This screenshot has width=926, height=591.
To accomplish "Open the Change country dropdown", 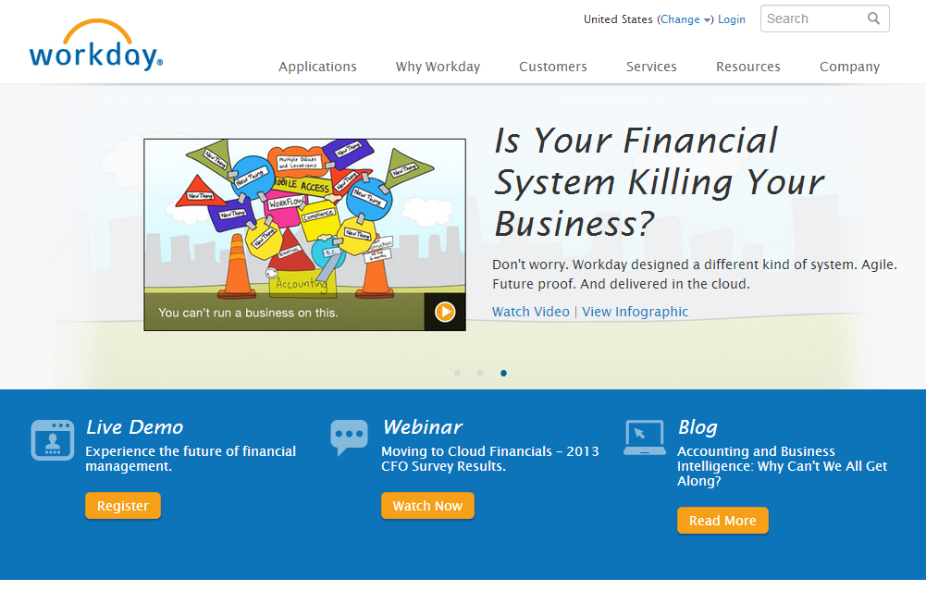I will pyautogui.click(x=685, y=19).
